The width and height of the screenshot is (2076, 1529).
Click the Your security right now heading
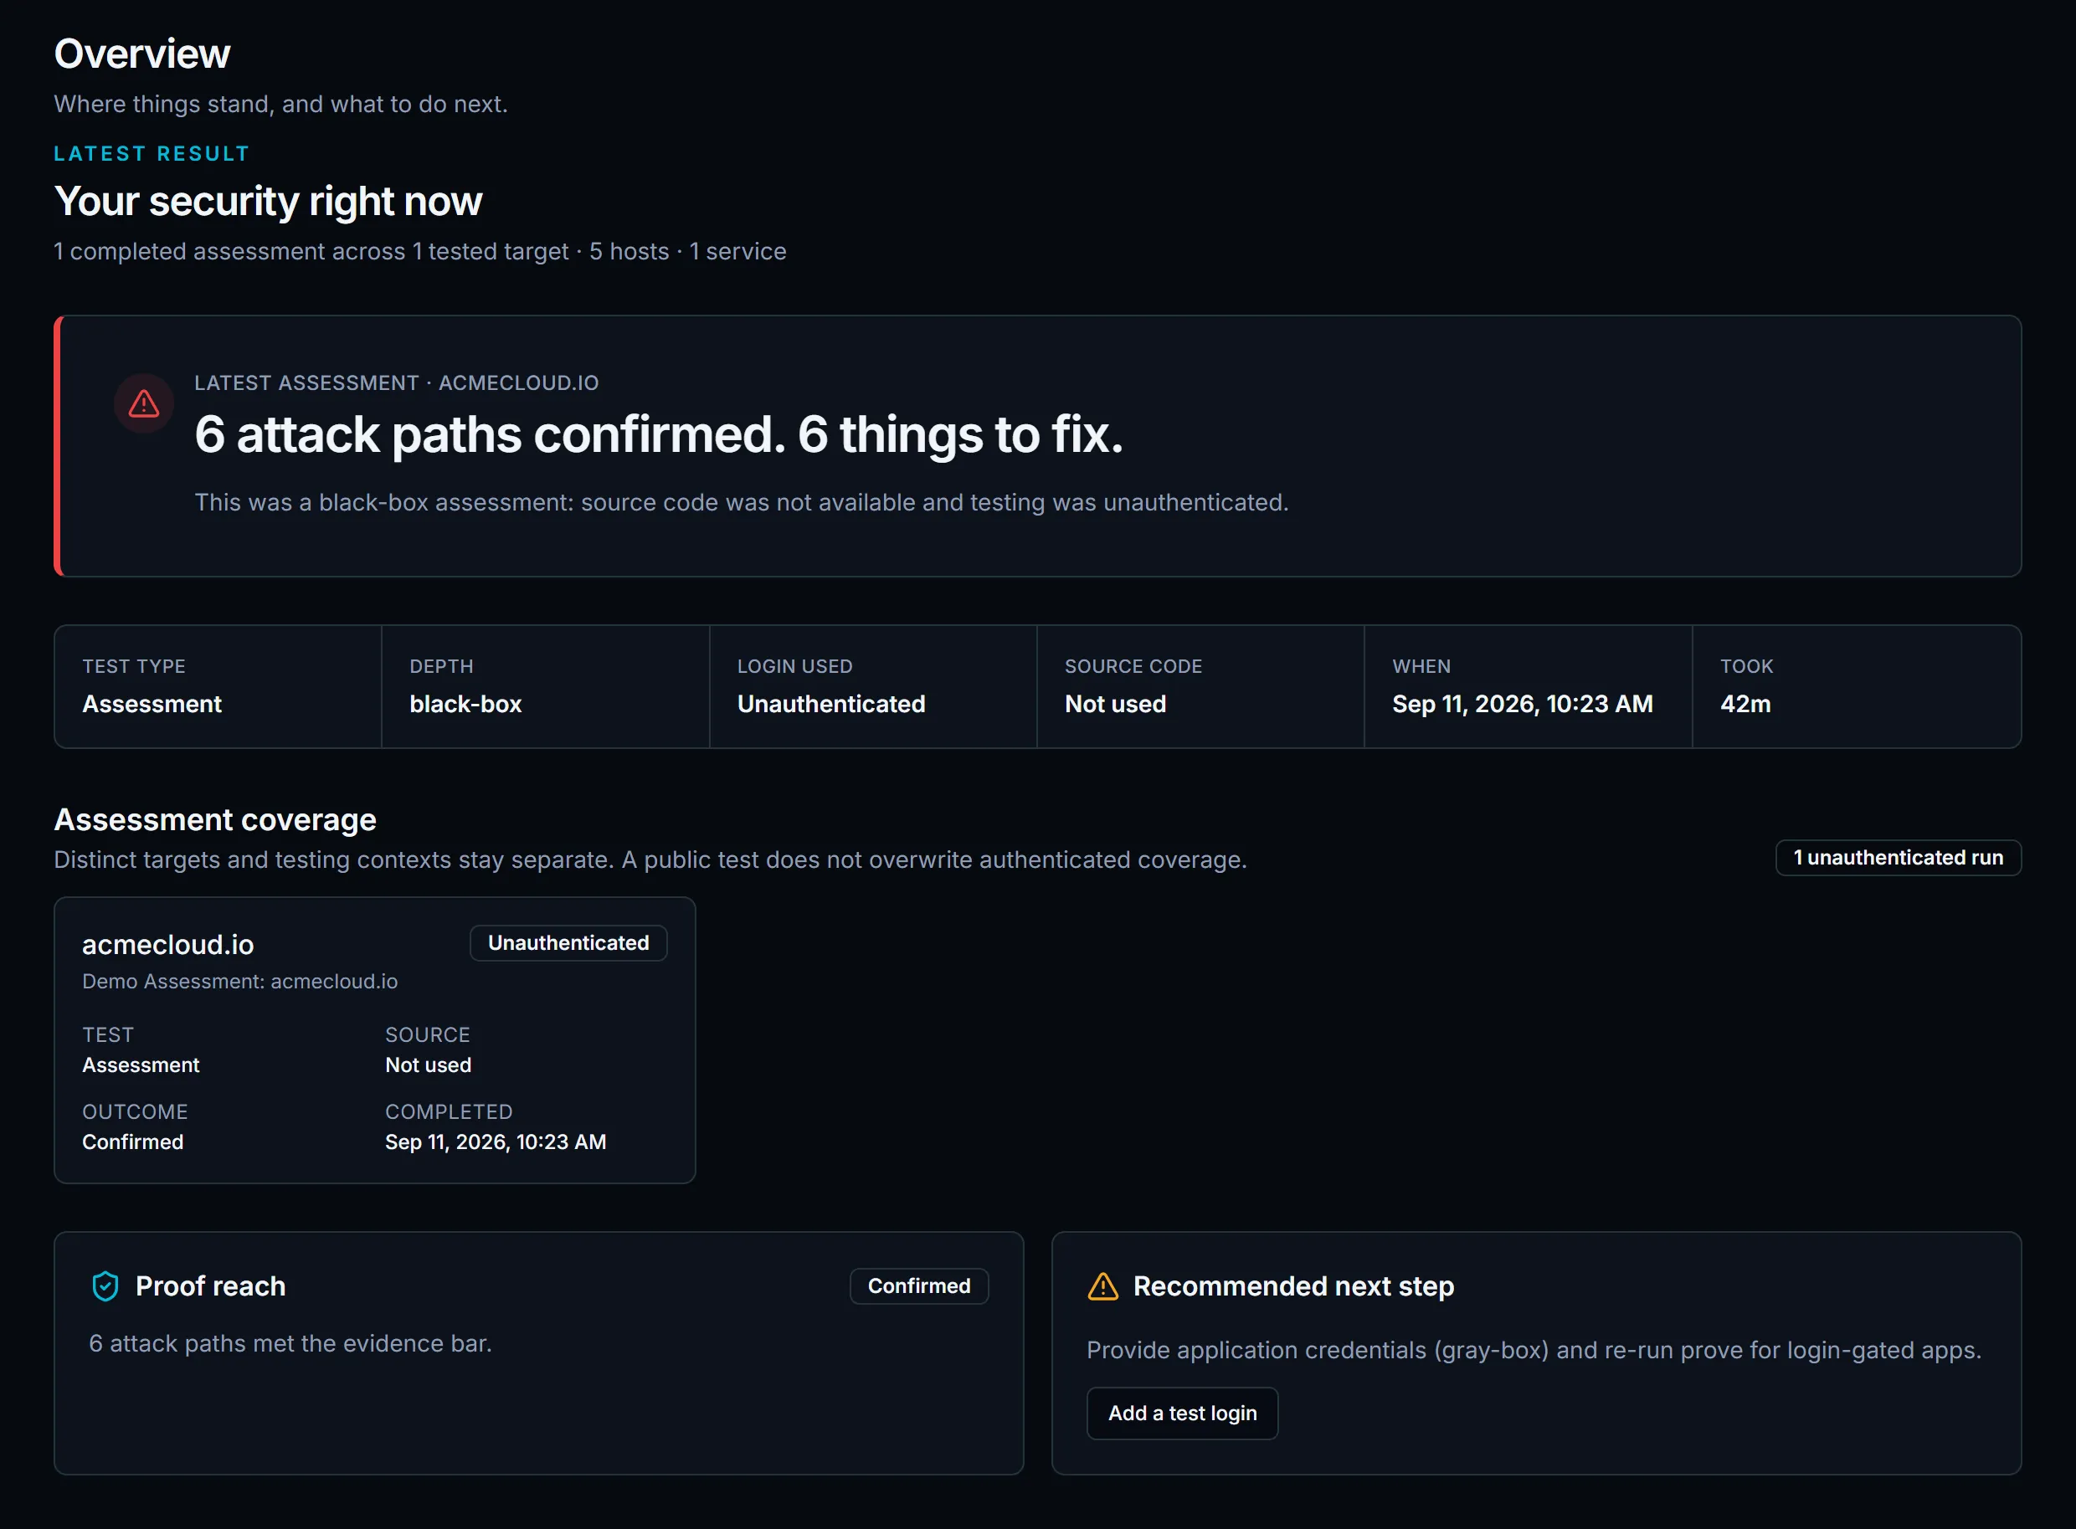click(269, 201)
